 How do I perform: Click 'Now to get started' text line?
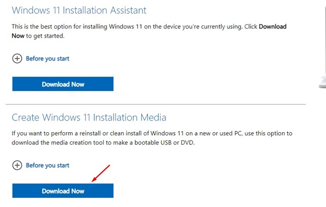[38, 36]
